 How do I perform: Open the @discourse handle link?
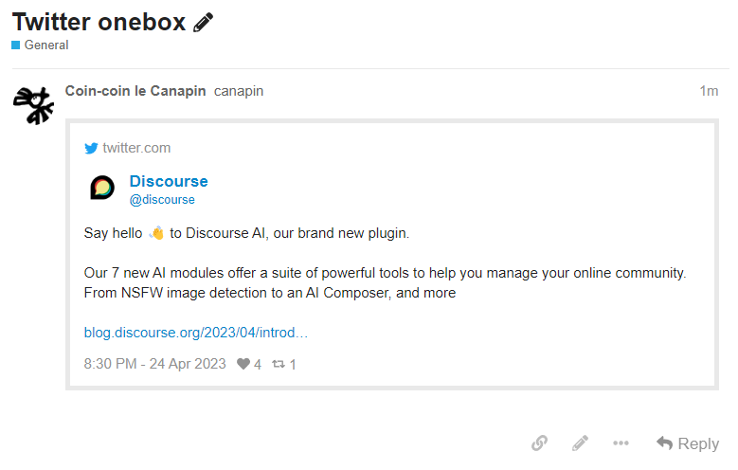[162, 200]
